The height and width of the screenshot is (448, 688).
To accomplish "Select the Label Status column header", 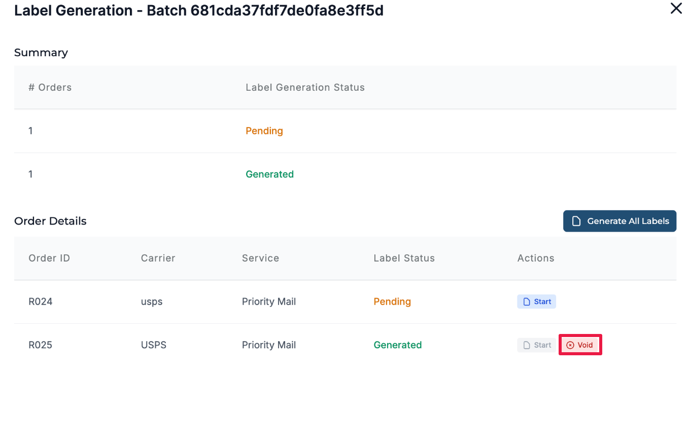I will click(x=404, y=258).
